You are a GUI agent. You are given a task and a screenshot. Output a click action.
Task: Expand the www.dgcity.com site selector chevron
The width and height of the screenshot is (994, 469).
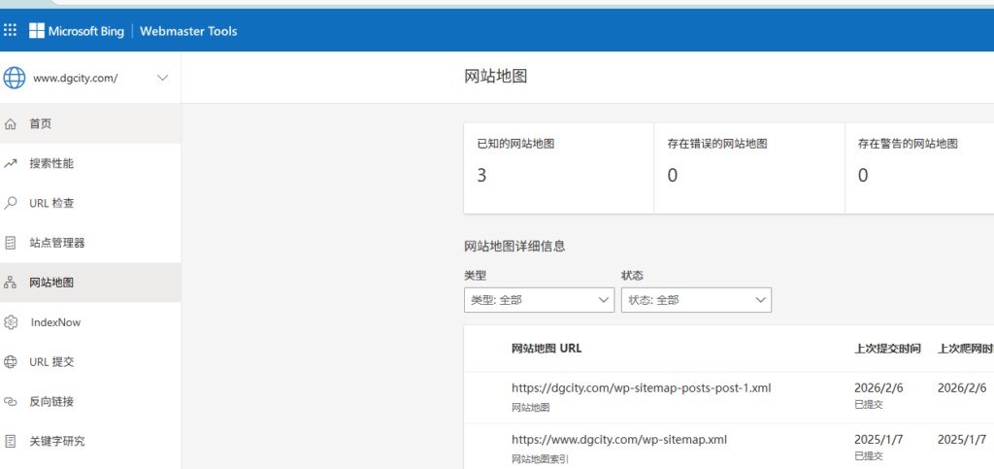pyautogui.click(x=163, y=78)
